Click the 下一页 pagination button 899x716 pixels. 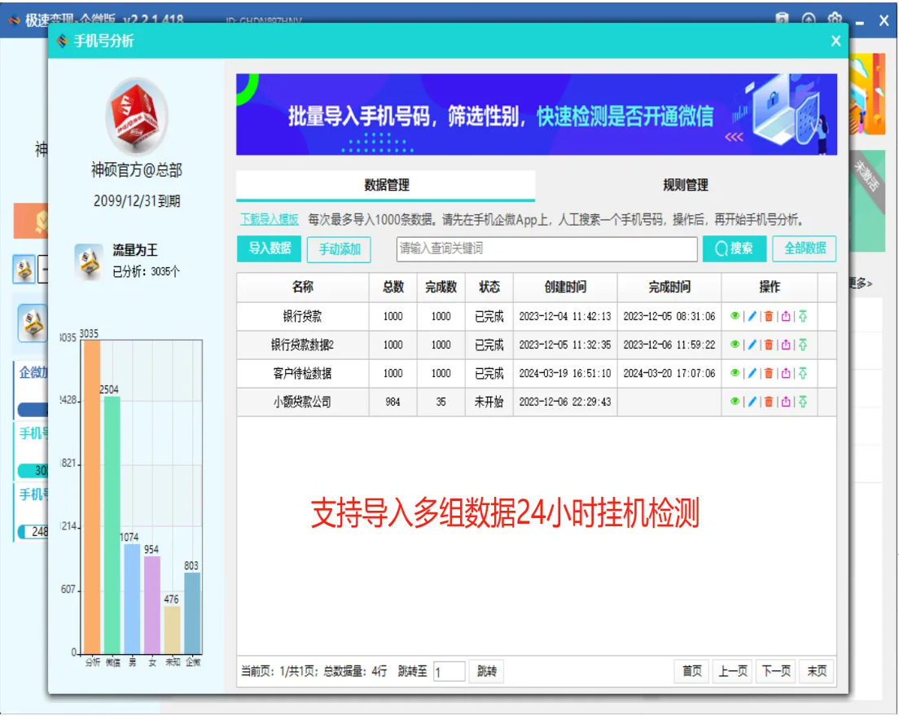[x=776, y=670]
